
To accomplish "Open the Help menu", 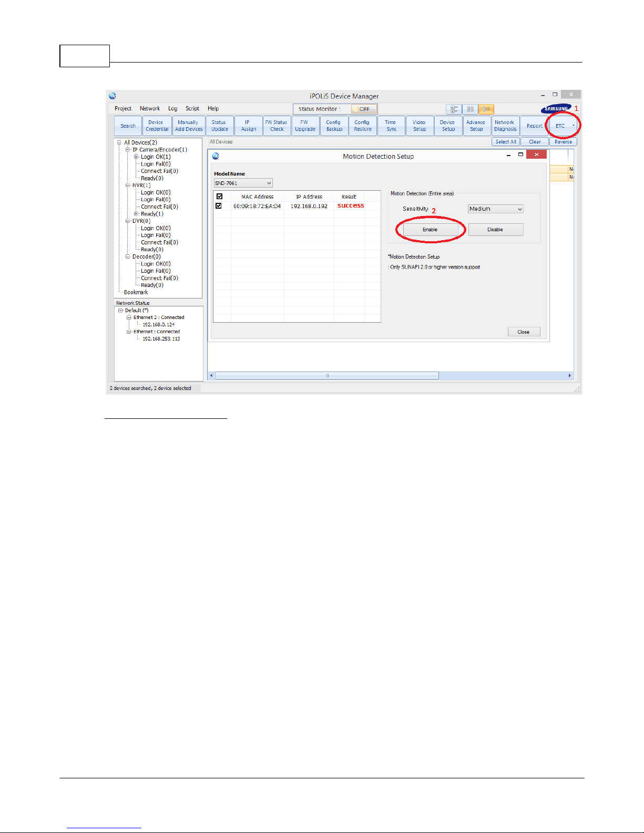I will point(213,109).
